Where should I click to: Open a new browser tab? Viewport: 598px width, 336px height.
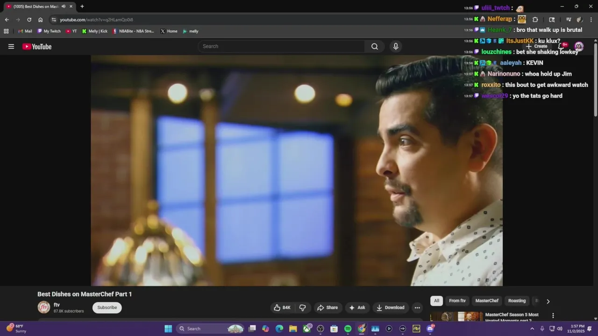82,7
